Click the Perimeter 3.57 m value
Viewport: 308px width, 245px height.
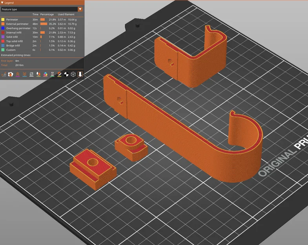coord(62,20)
